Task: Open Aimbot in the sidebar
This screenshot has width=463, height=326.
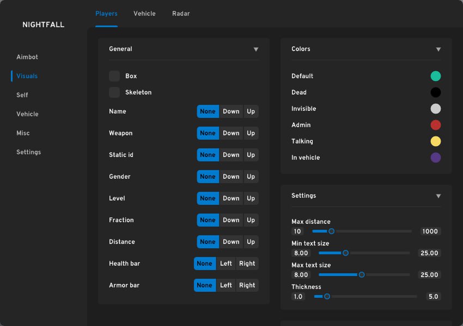Action: (x=27, y=57)
